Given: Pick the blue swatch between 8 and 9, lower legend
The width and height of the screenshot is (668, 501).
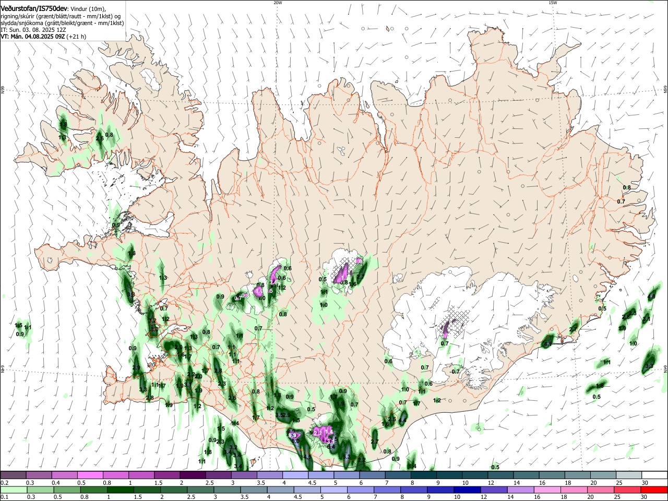Looking at the screenshot, I should (x=413, y=490).
